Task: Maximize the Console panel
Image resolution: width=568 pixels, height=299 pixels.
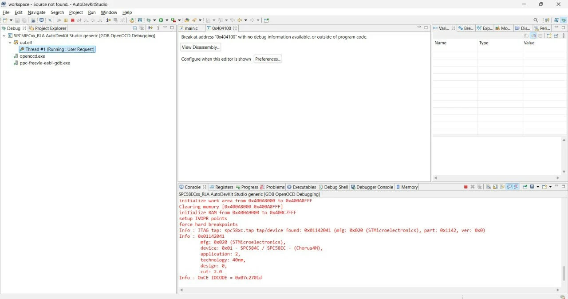Action: pyautogui.click(x=563, y=186)
